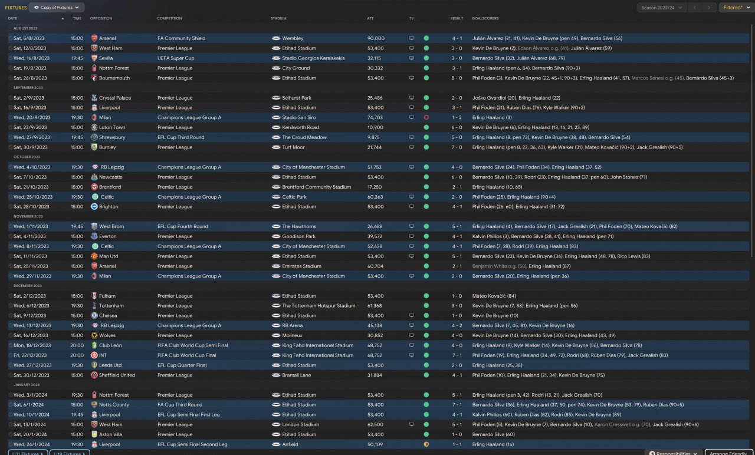Go to the previous season with left arrow

[695, 8]
